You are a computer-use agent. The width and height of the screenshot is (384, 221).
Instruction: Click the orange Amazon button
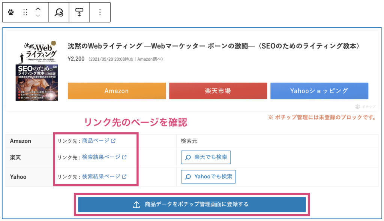click(117, 91)
